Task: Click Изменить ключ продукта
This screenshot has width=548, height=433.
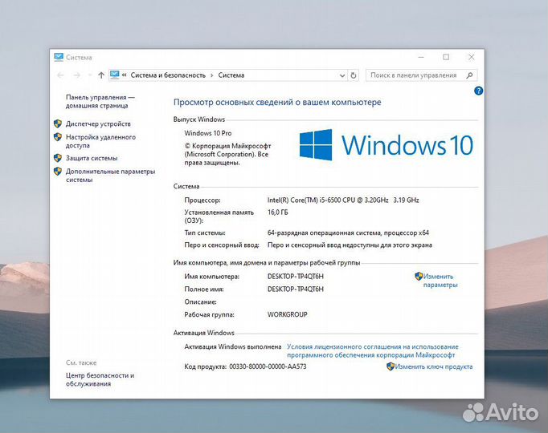Action: coord(434,366)
